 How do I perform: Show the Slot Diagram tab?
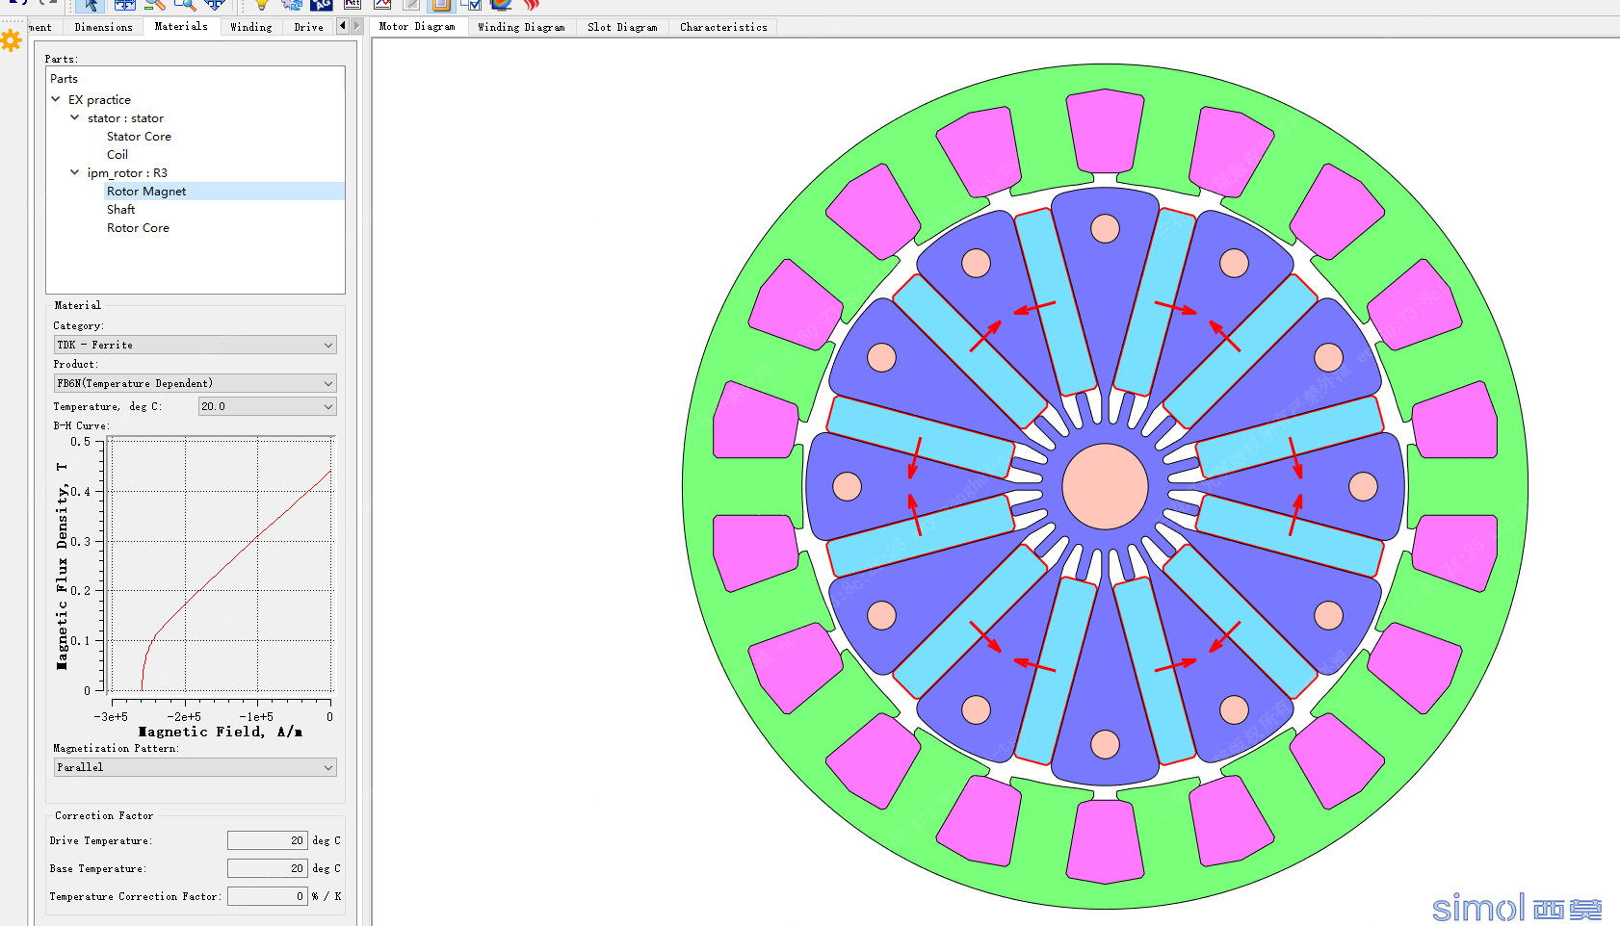coord(622,27)
